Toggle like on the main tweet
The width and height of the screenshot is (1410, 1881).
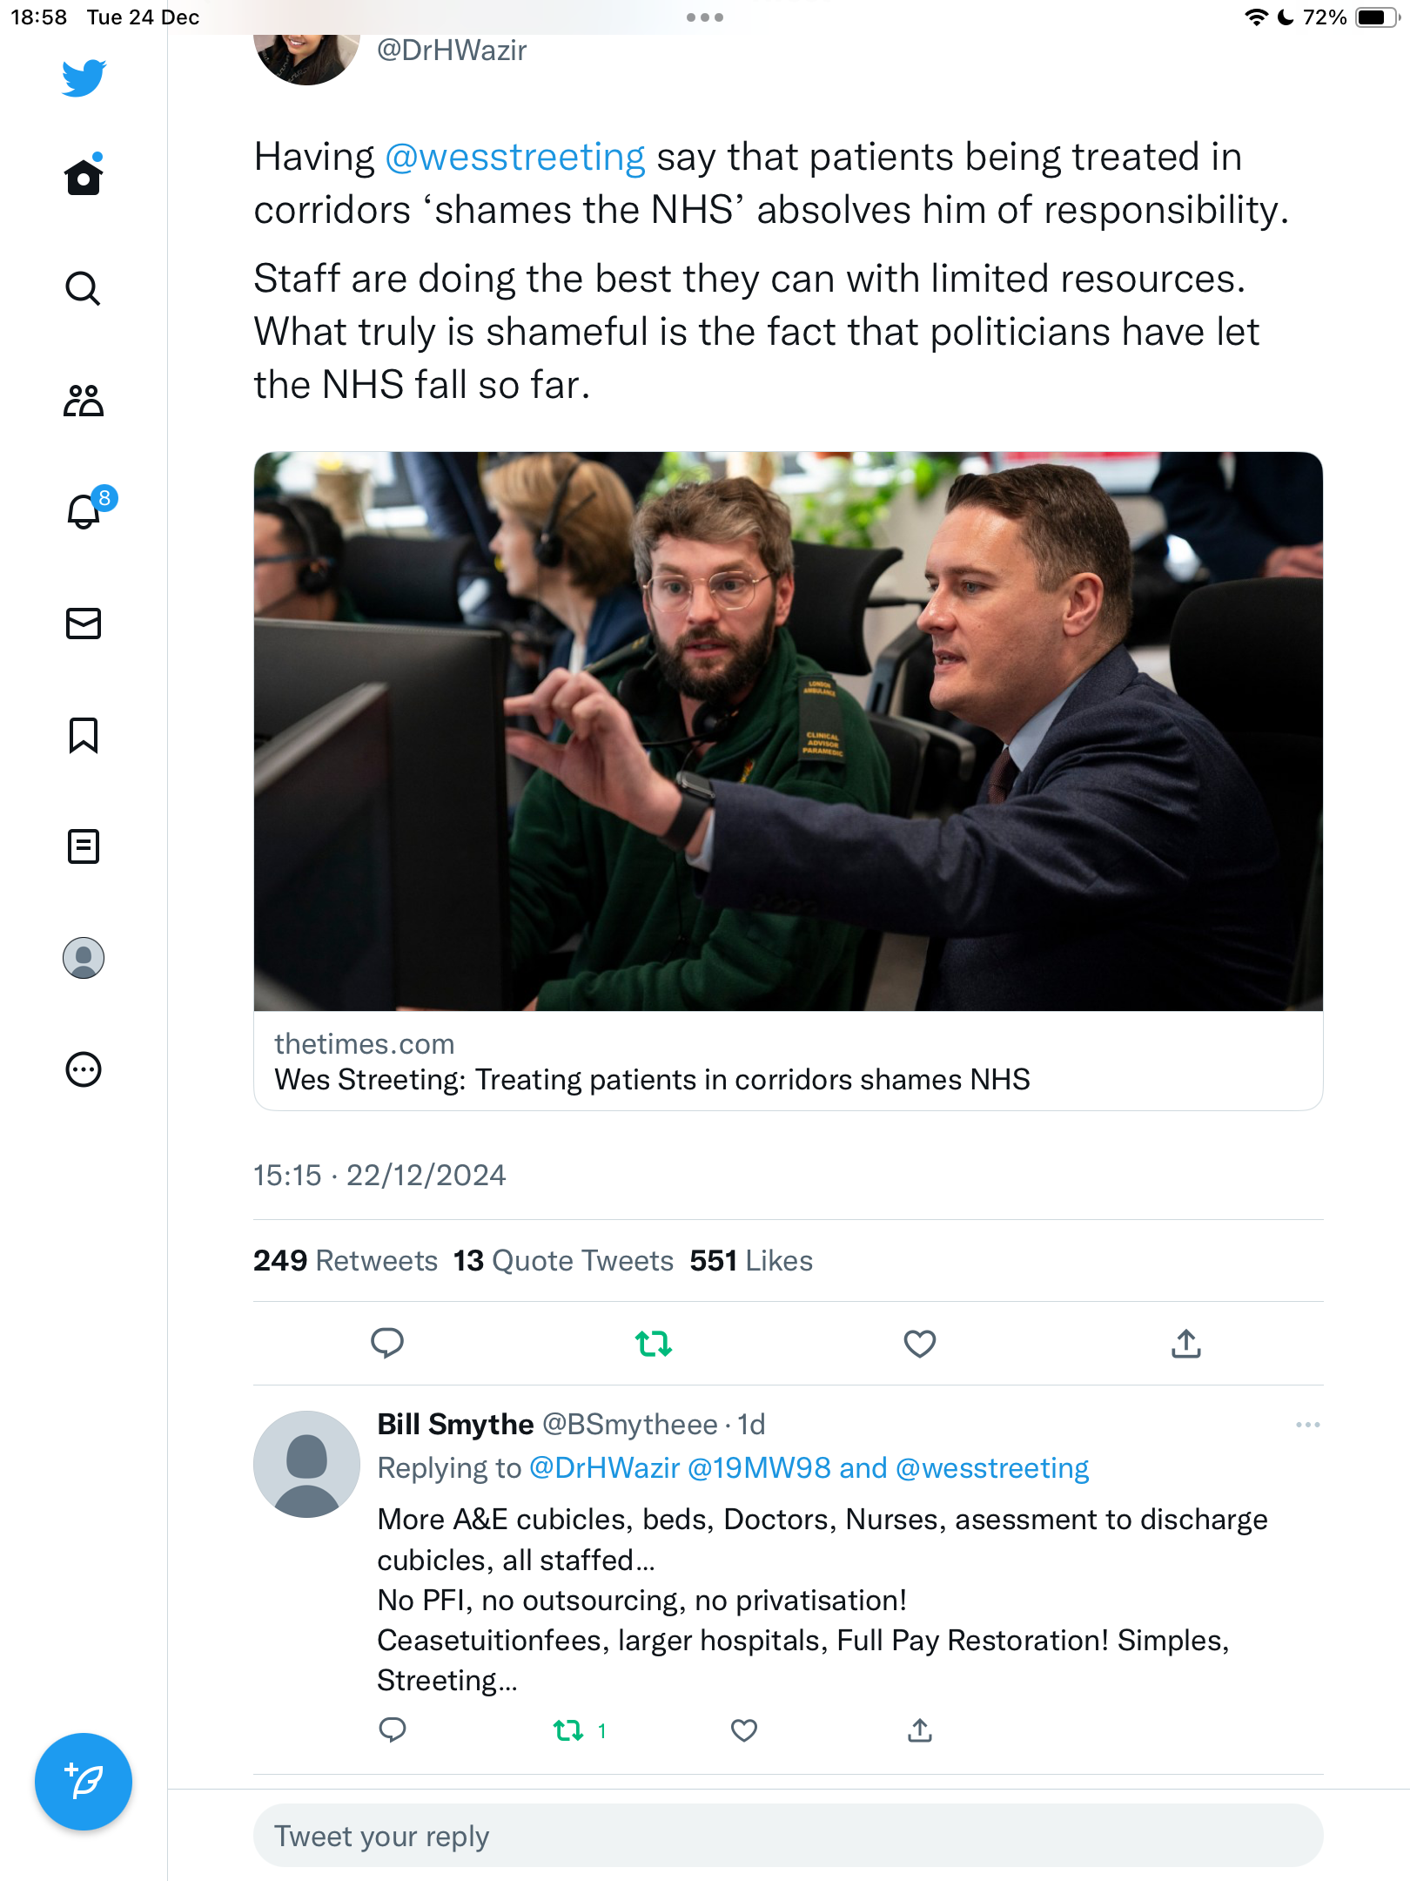[x=920, y=1344]
